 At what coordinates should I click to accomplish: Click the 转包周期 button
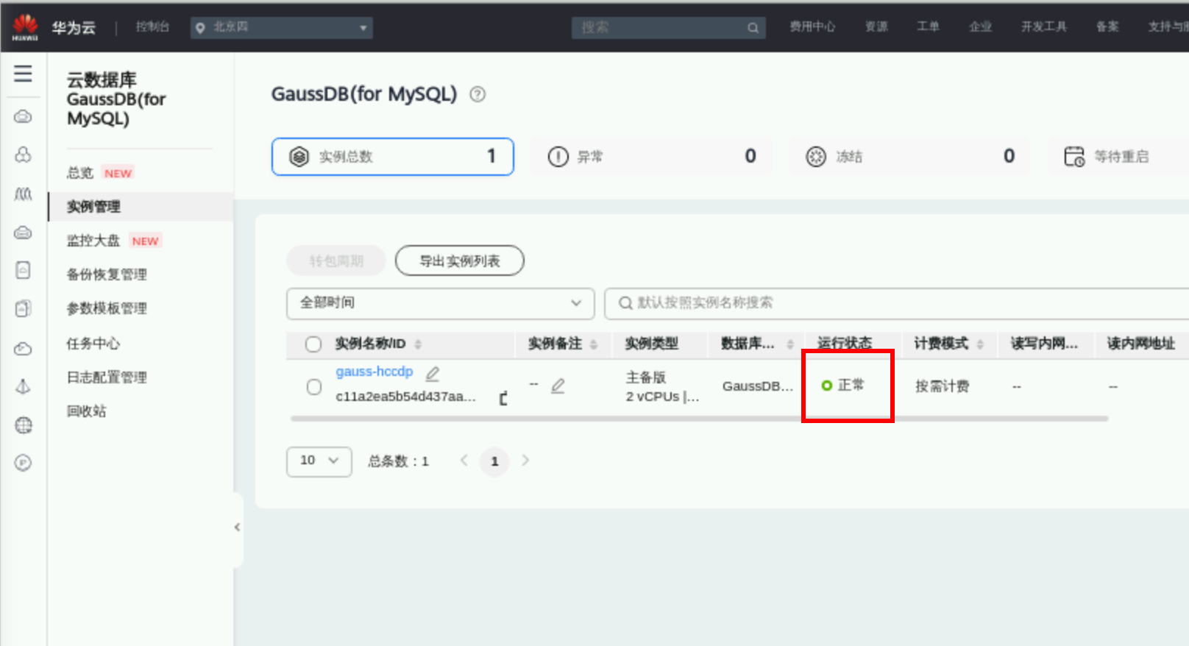pyautogui.click(x=336, y=260)
